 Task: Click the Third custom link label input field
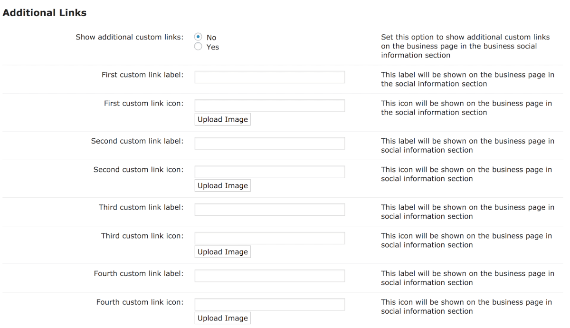pyautogui.click(x=269, y=210)
